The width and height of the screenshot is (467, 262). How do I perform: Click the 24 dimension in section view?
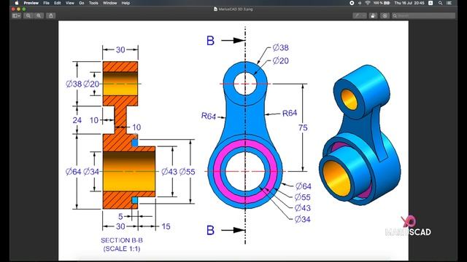[x=77, y=120]
